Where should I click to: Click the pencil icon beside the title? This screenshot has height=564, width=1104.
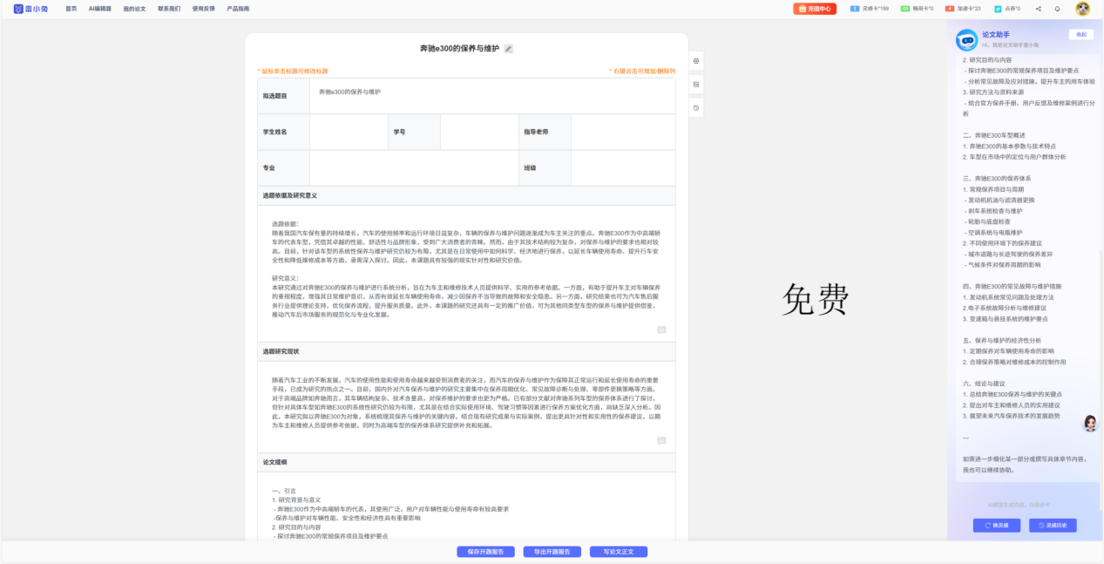click(x=509, y=49)
